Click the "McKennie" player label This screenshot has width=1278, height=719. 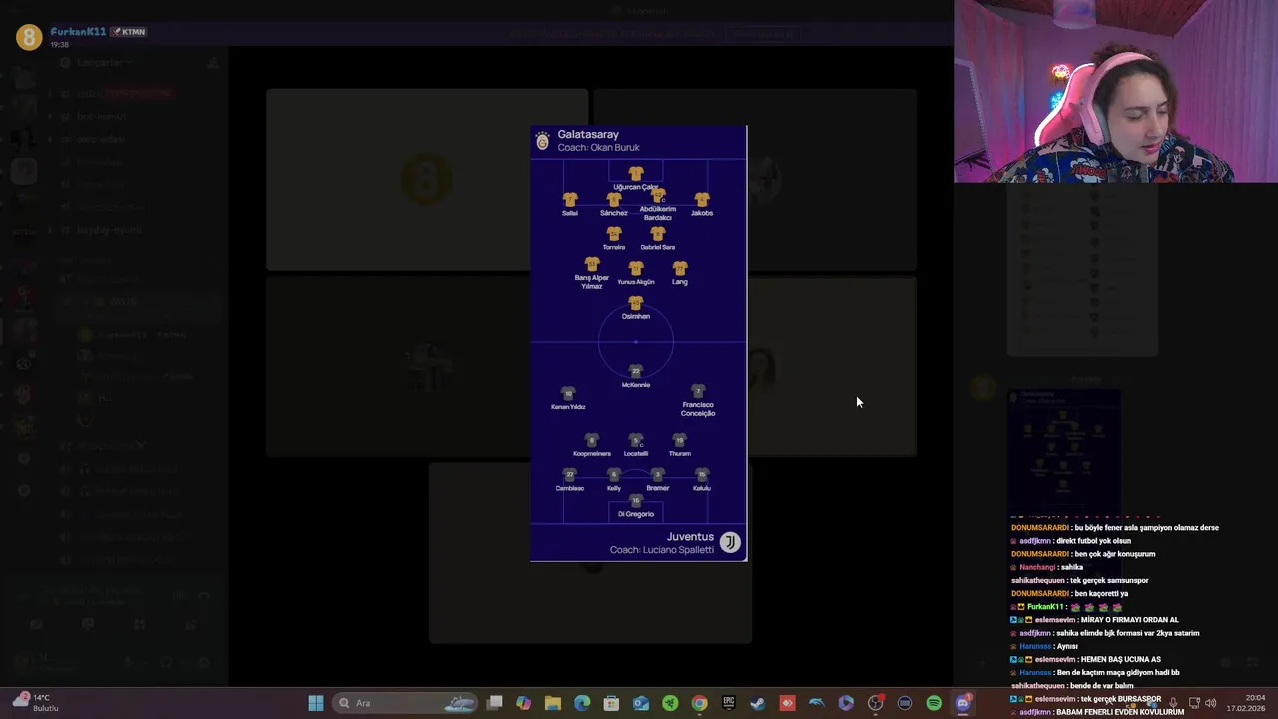(636, 385)
